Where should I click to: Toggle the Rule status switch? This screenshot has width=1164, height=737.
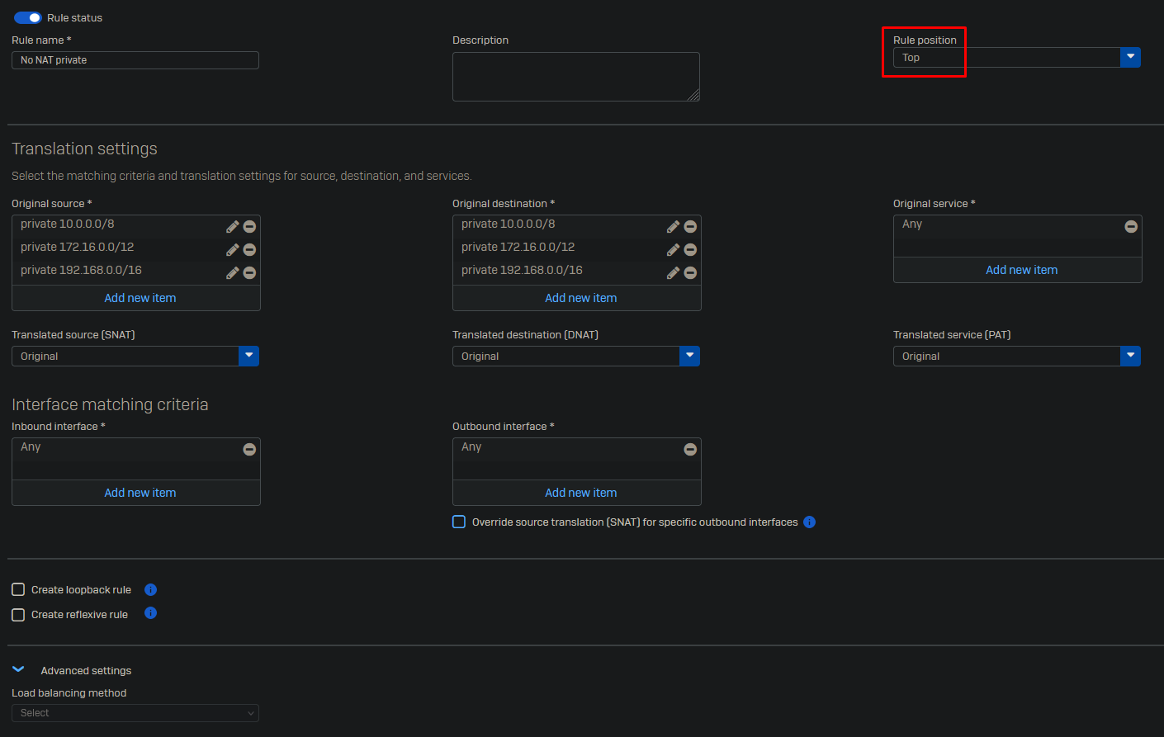coord(27,17)
